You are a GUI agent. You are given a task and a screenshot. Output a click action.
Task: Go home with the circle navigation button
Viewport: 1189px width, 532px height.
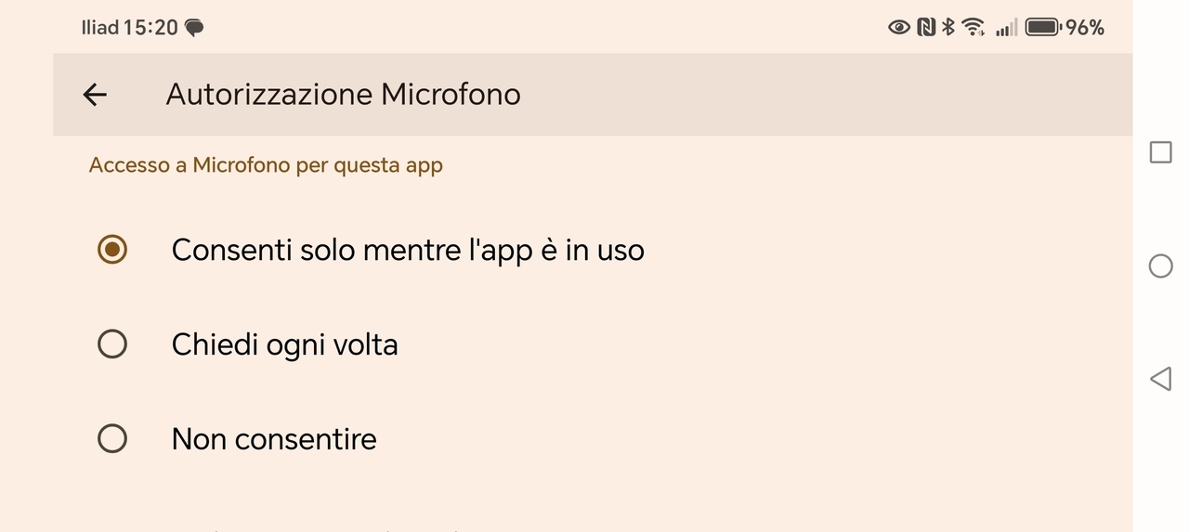[1160, 266]
